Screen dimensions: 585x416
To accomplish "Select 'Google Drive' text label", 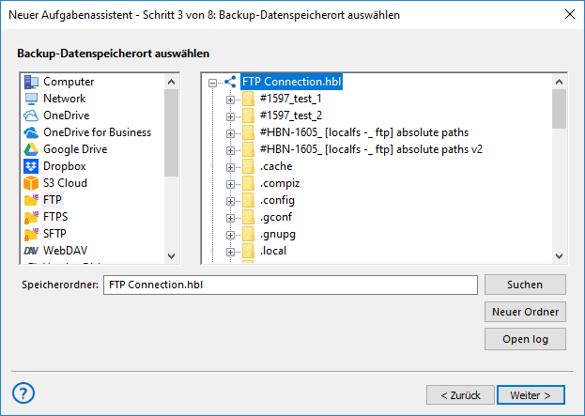I will coord(75,149).
